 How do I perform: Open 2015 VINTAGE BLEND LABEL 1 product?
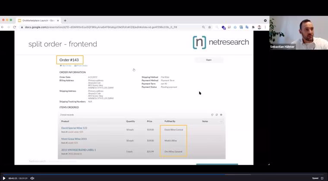[x=79, y=150]
